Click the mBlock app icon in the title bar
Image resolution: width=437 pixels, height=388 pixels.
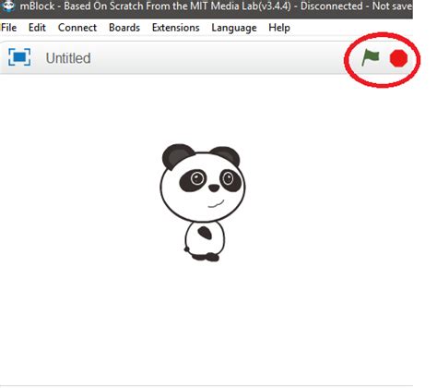tap(8, 6)
